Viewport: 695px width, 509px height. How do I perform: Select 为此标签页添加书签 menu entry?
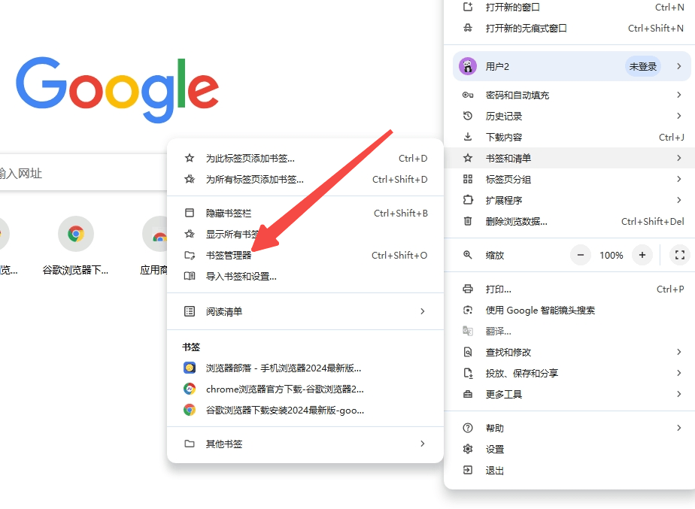tap(305, 158)
